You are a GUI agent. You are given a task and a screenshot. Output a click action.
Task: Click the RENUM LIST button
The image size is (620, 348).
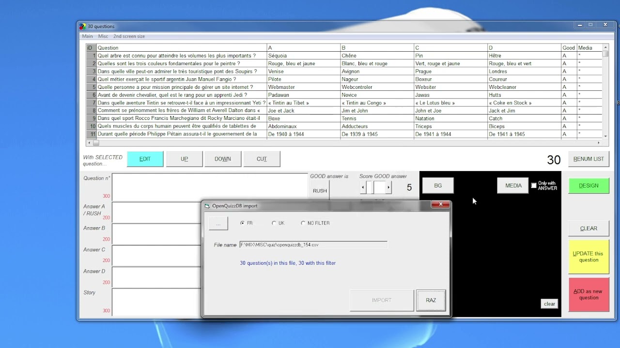tap(589, 159)
